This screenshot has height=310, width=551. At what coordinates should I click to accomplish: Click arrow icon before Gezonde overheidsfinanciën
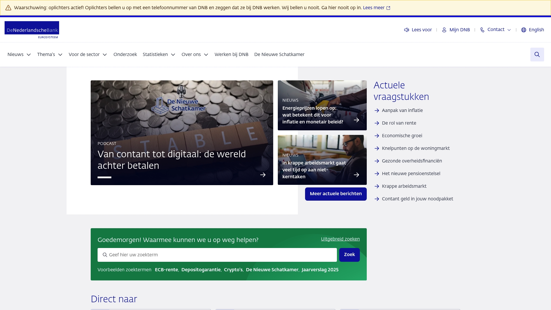point(377,161)
